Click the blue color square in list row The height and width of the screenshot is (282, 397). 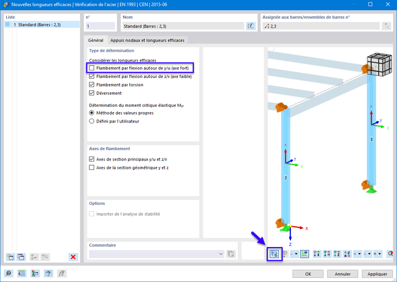click(x=8, y=24)
